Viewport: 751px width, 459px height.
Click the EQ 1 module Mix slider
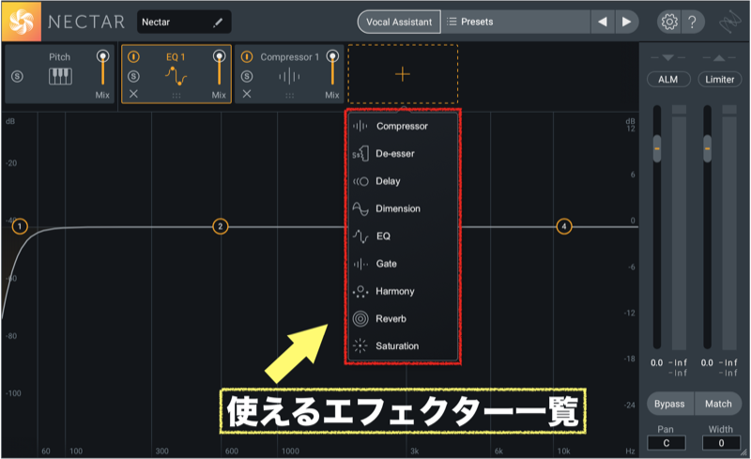click(219, 68)
